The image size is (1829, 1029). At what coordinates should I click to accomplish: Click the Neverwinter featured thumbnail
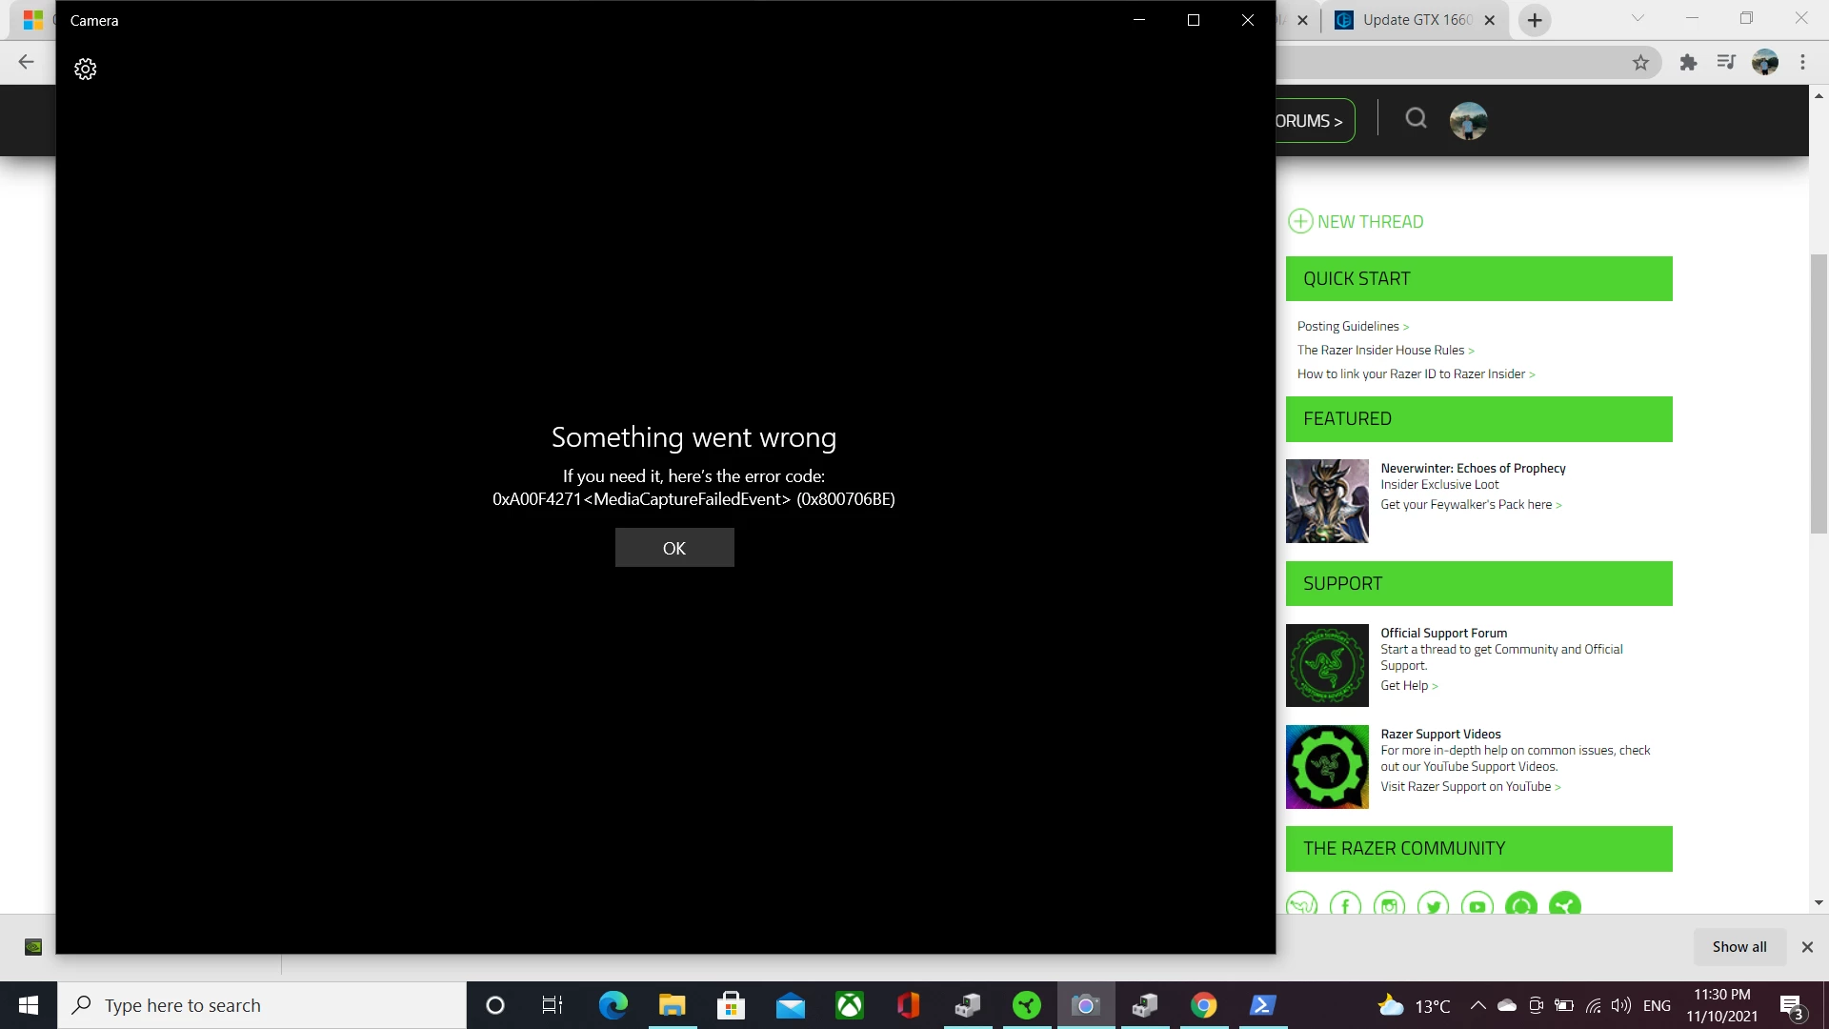pyautogui.click(x=1327, y=501)
